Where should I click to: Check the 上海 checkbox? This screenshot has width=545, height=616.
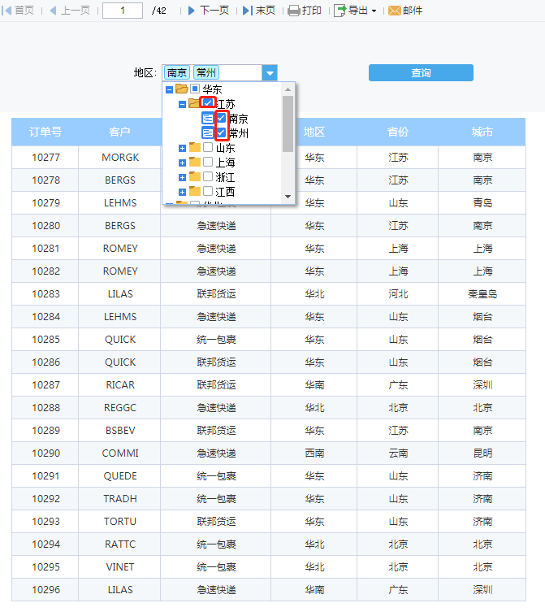point(208,162)
